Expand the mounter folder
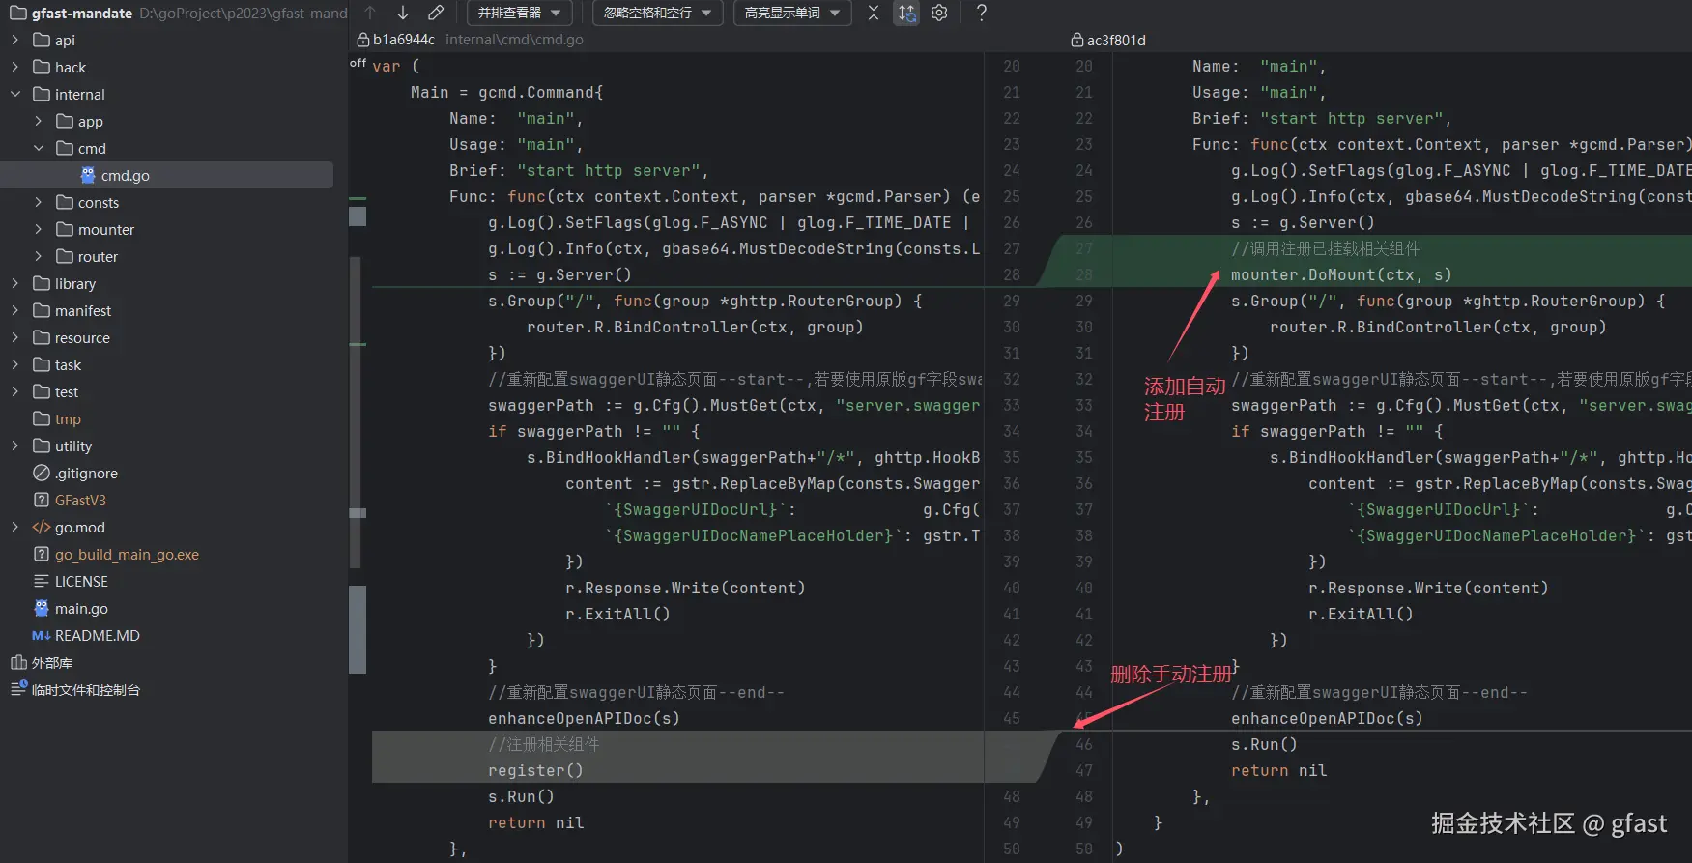1692x863 pixels. click(38, 229)
